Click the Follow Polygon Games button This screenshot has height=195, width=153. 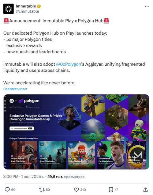coord(22,128)
